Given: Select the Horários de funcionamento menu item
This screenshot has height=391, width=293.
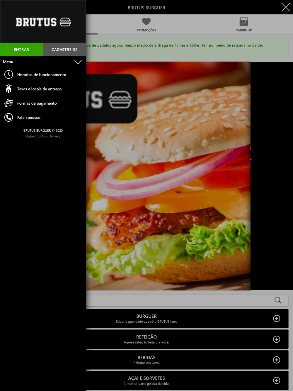Looking at the screenshot, I should click(43, 74).
